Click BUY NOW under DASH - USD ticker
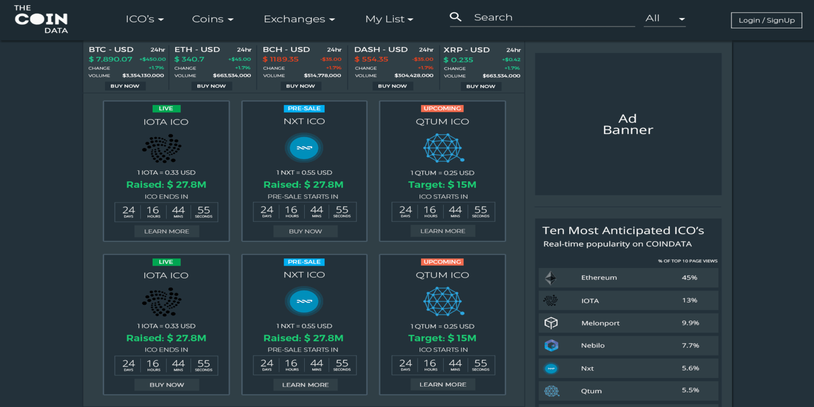The height and width of the screenshot is (407, 814). click(x=392, y=86)
